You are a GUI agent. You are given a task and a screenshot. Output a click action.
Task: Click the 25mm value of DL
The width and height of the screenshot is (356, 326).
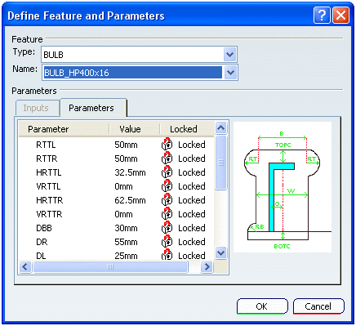(126, 256)
